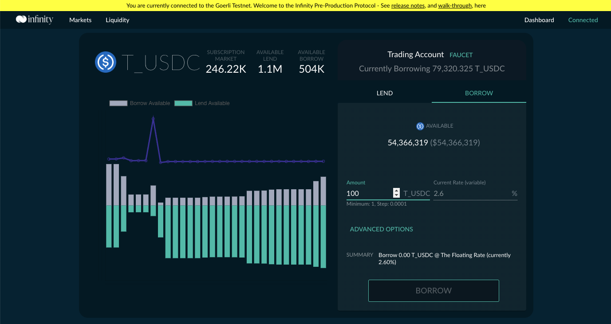Toggle the Borrow Available legend swatch
This screenshot has width=611, height=324.
118,103
